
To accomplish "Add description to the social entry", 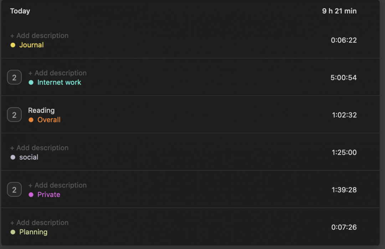I will tap(39, 148).
